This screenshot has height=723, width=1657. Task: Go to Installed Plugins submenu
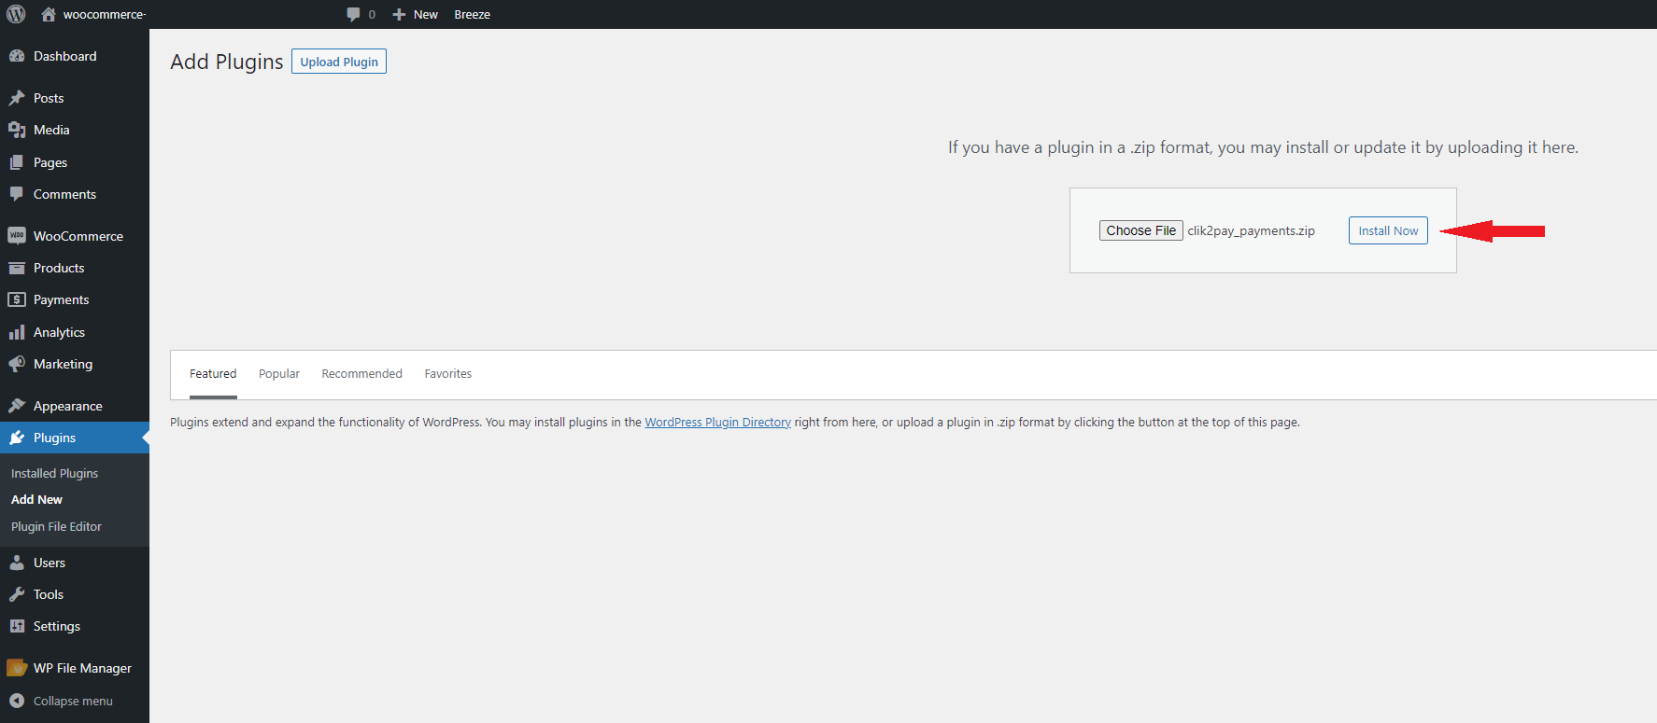click(54, 473)
